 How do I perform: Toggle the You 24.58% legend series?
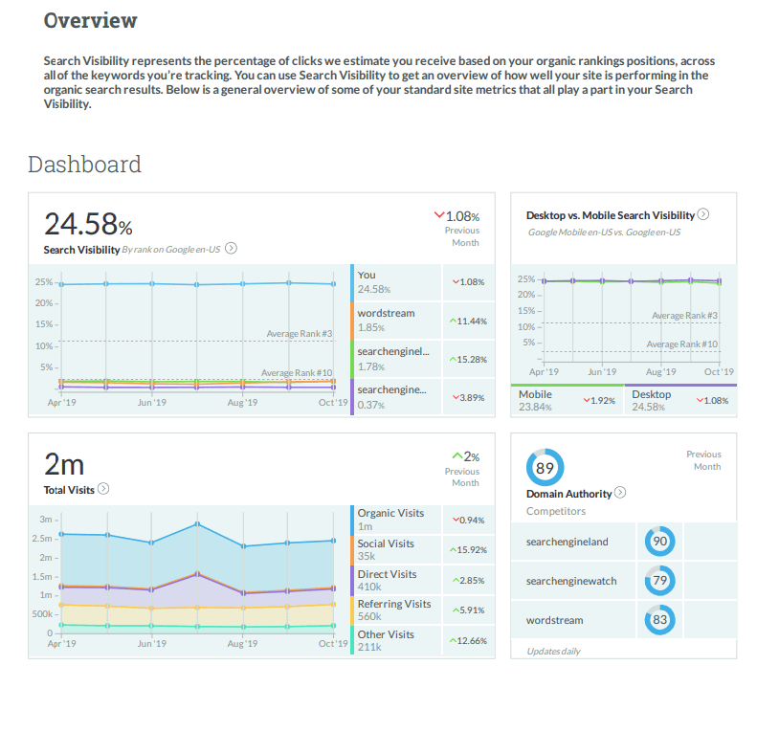click(x=394, y=282)
